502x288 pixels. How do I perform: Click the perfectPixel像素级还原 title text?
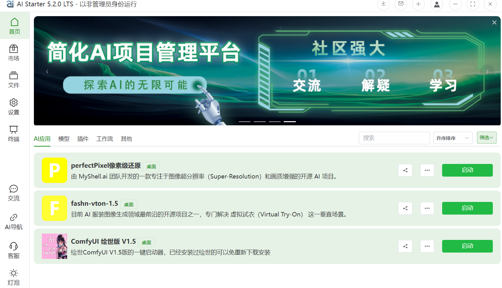106,166
